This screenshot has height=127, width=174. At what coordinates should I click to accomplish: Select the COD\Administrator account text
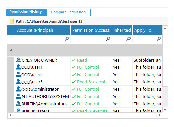pyautogui.click(x=40, y=89)
